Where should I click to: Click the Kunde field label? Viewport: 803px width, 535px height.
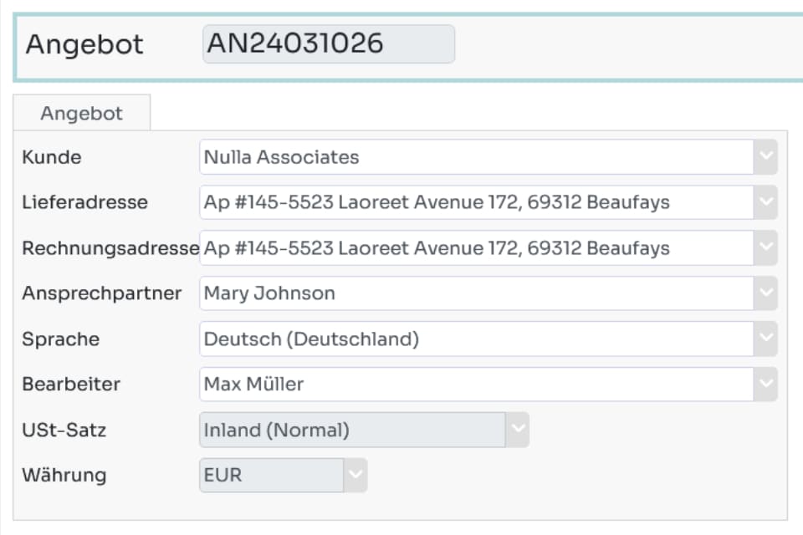[52, 157]
